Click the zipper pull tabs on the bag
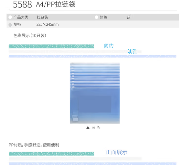This screenshot has width=182, height=165. click(x=72, y=76)
